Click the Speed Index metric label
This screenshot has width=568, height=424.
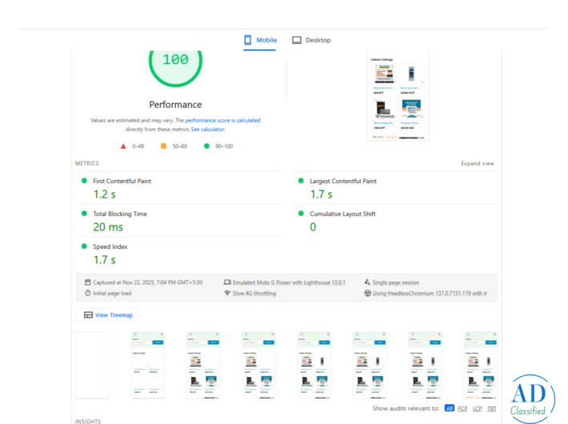pyautogui.click(x=110, y=246)
